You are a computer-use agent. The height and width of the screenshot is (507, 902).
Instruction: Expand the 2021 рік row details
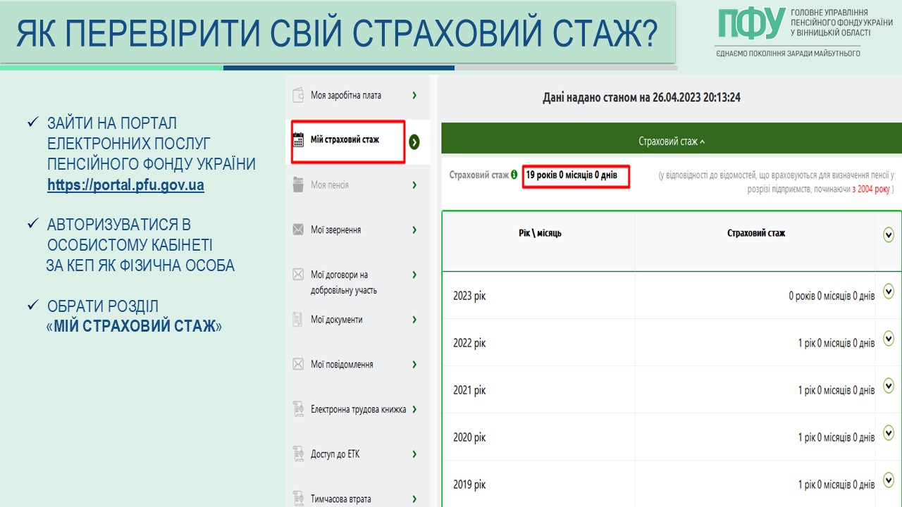(x=888, y=385)
